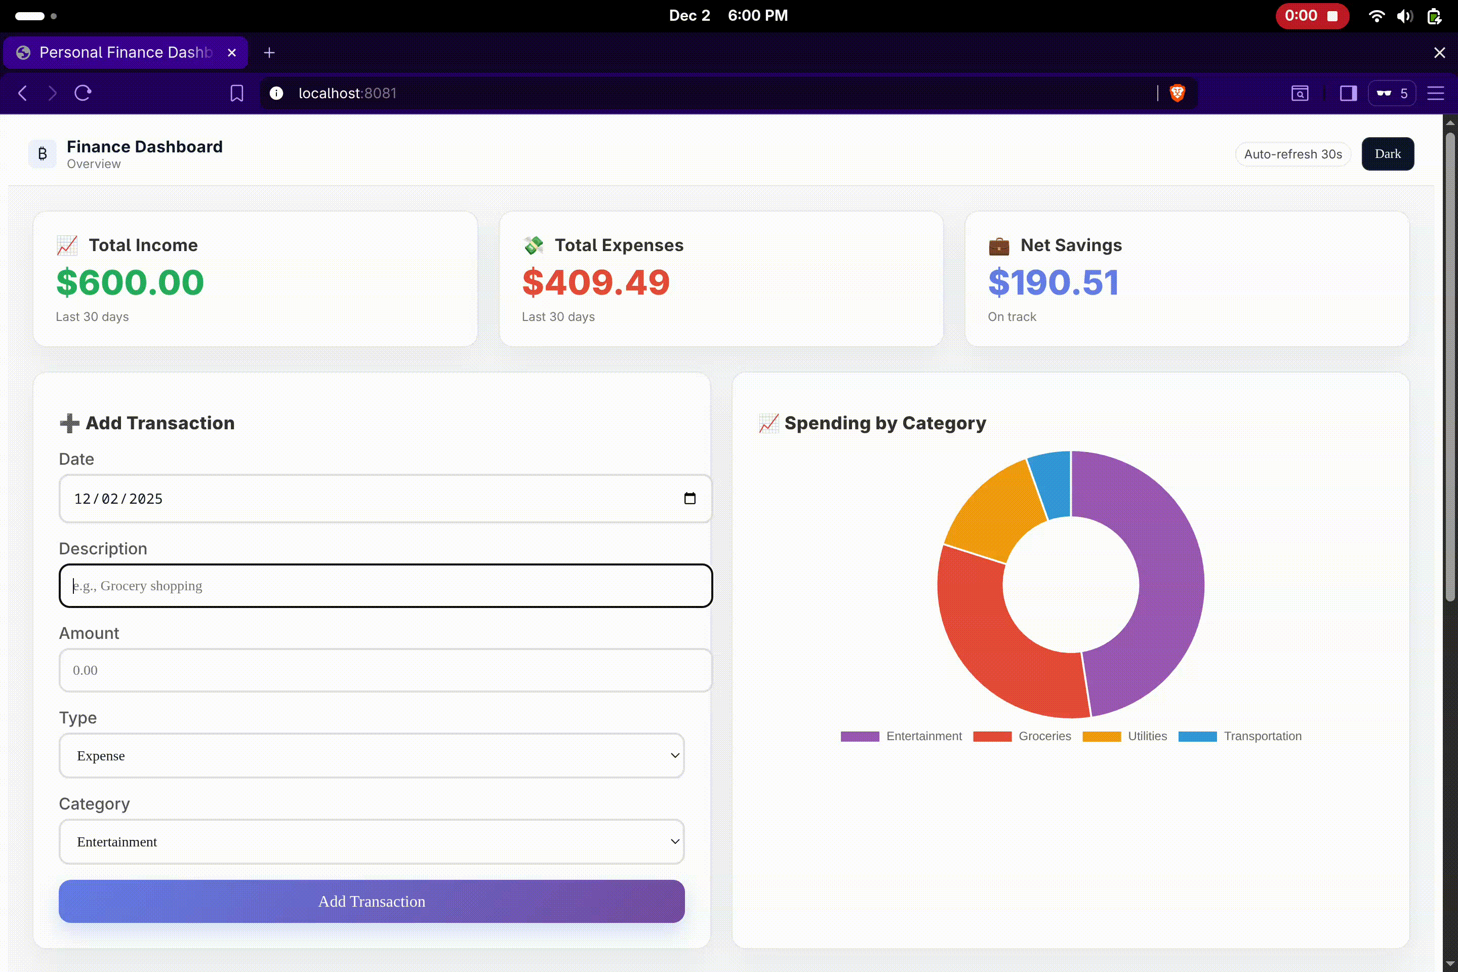Viewport: 1458px width, 972px height.
Task: Open the calendar picker in the Date field
Action: pos(691,498)
